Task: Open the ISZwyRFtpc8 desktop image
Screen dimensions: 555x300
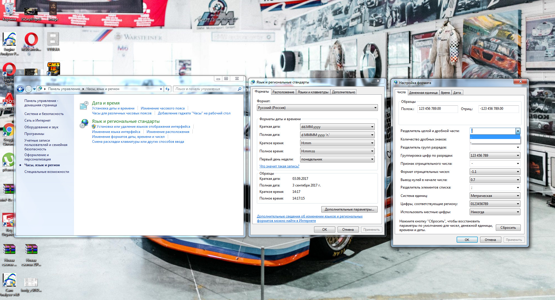Action: (31, 13)
